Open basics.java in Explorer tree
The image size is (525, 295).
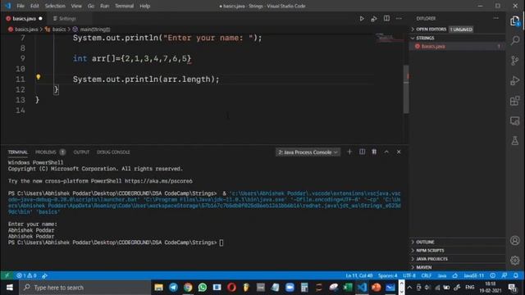click(x=457, y=46)
